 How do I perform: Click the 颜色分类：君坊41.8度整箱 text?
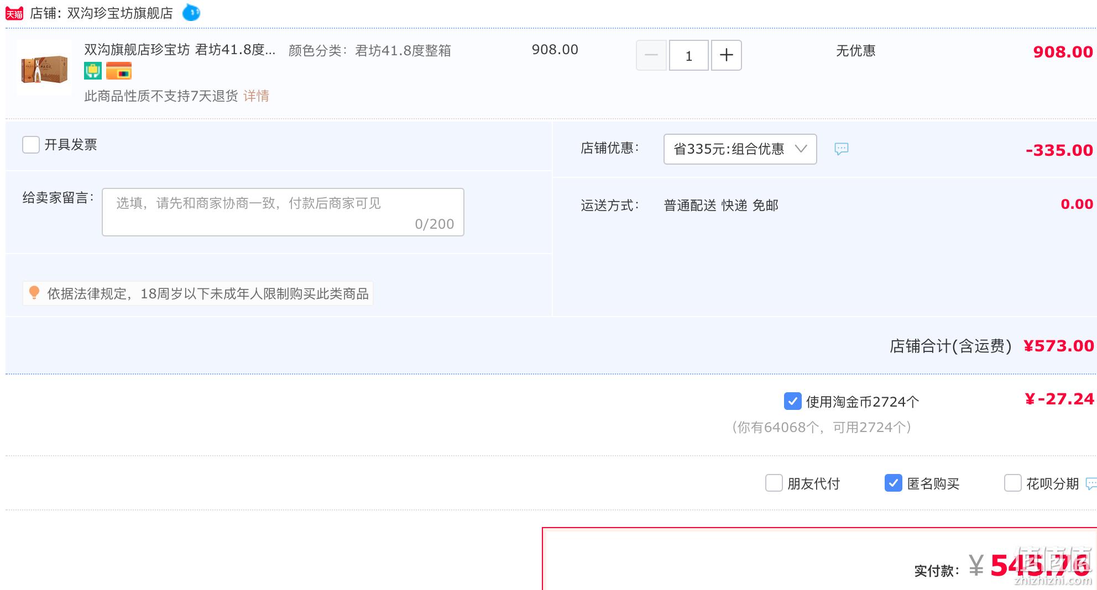coord(370,51)
